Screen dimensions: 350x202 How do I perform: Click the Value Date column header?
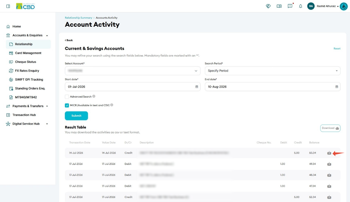tap(109, 142)
